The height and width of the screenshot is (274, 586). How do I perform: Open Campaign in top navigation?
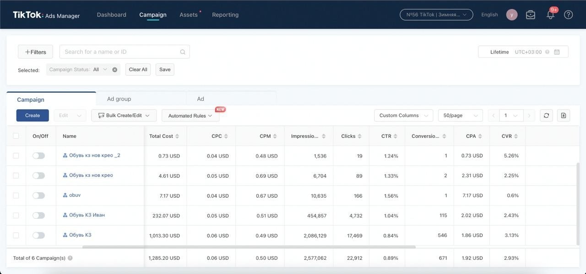pos(153,15)
